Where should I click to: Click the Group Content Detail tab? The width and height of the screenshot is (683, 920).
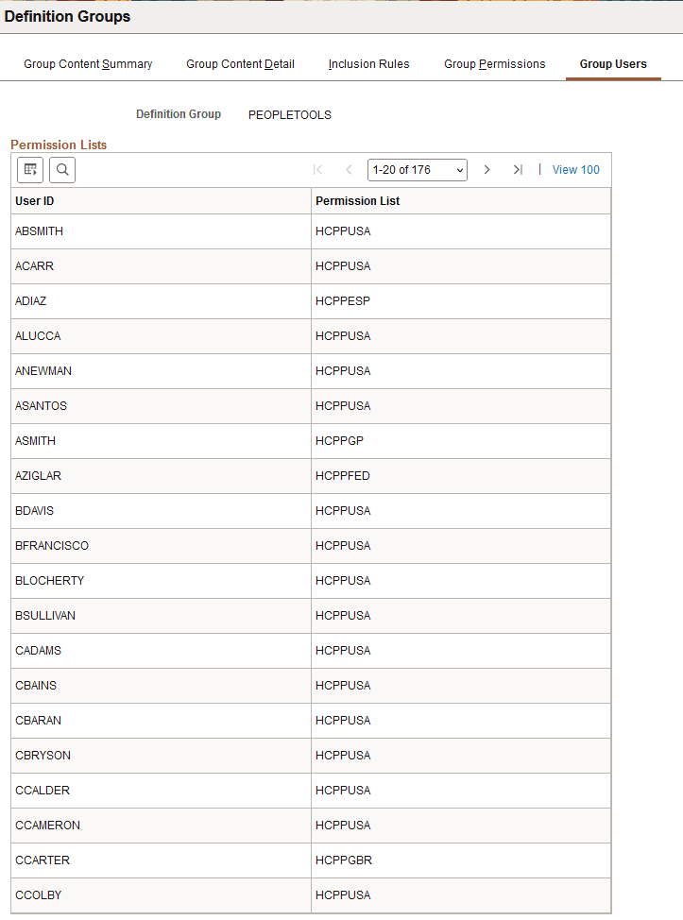point(240,63)
